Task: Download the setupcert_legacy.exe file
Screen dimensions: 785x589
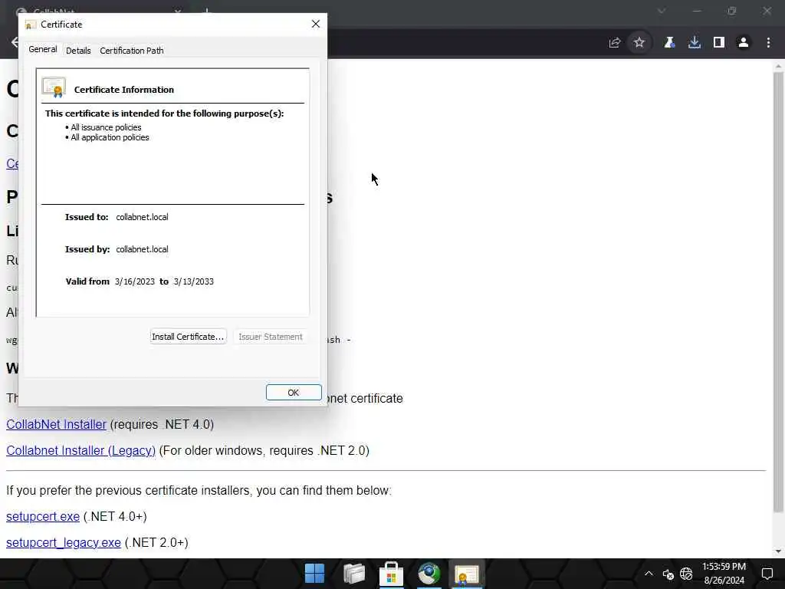Action: click(x=63, y=542)
